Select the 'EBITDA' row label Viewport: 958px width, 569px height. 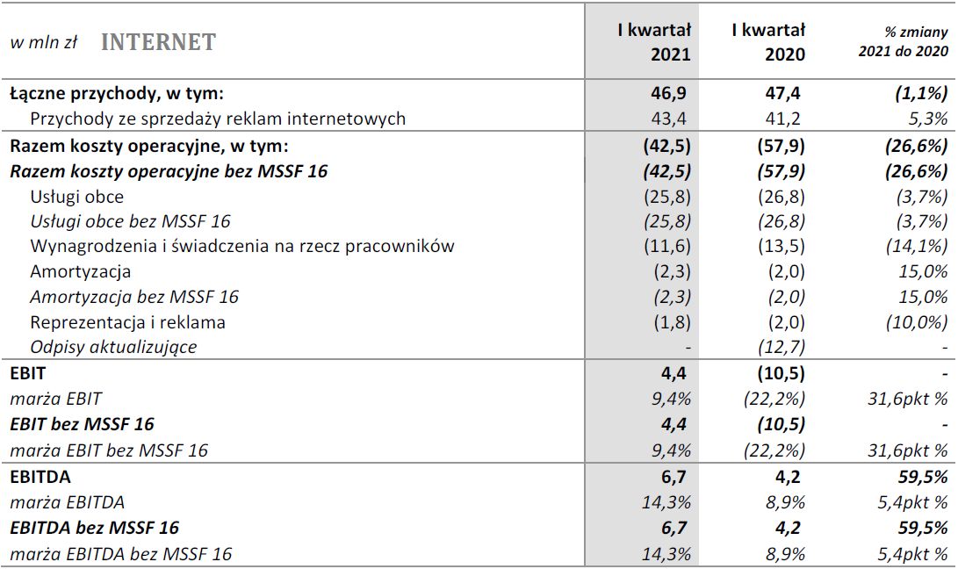pyautogui.click(x=40, y=477)
